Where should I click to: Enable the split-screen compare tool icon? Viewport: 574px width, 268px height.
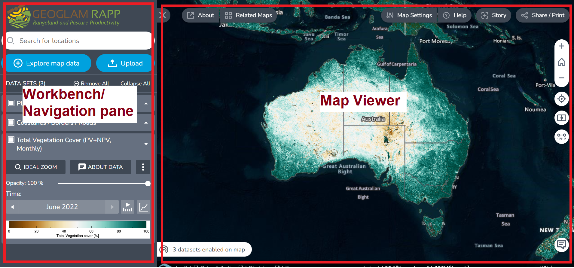(x=561, y=118)
